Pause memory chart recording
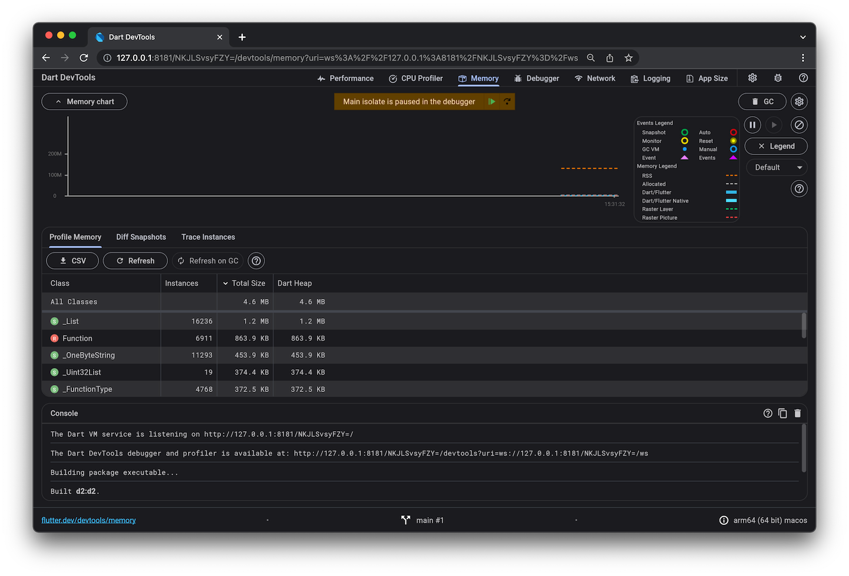The image size is (849, 576). pyautogui.click(x=752, y=125)
